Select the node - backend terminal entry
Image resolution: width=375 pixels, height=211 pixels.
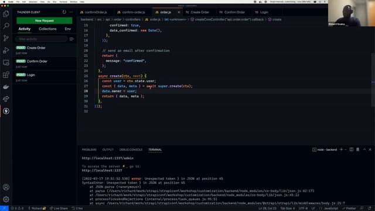coord(325,149)
